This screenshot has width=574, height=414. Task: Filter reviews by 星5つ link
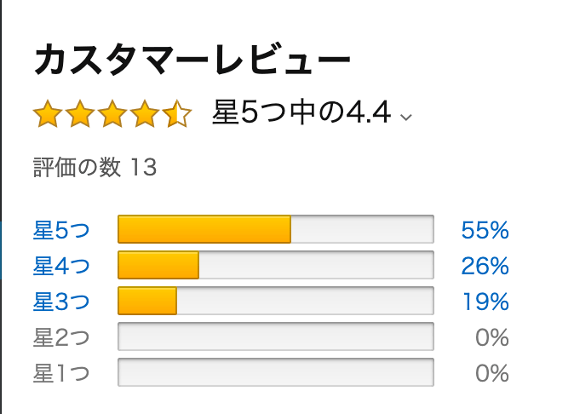point(61,230)
